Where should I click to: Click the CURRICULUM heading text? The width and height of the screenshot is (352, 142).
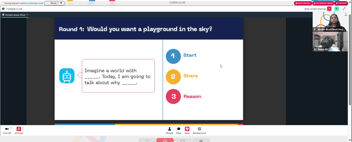[177, 3]
